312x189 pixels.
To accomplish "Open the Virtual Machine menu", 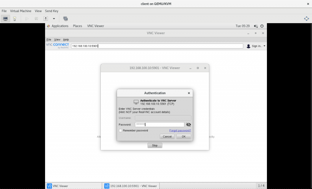I will coord(21,11).
